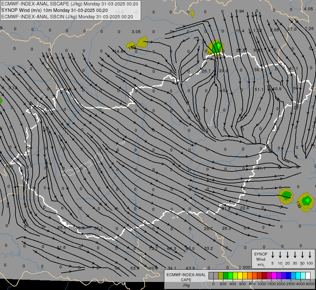Click the value 31.1

[261, 169]
